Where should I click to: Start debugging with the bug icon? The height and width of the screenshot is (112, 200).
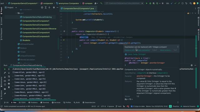coord(150,3)
